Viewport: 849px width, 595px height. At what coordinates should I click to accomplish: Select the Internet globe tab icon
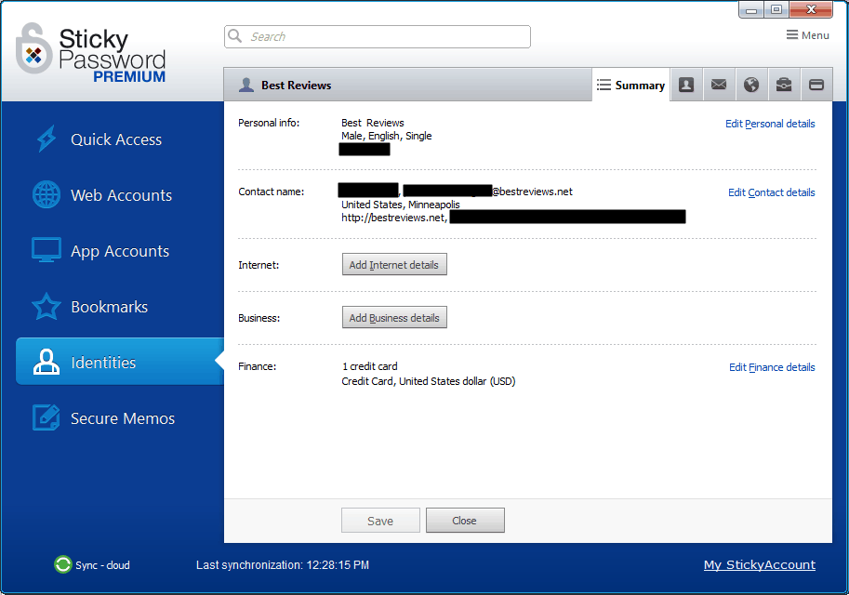coord(750,85)
